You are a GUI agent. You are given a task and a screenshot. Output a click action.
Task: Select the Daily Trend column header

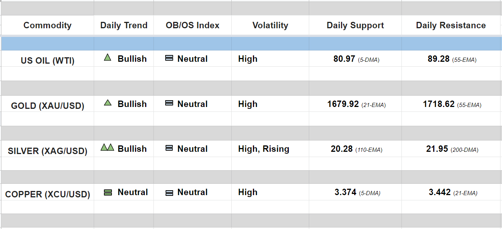point(124,26)
